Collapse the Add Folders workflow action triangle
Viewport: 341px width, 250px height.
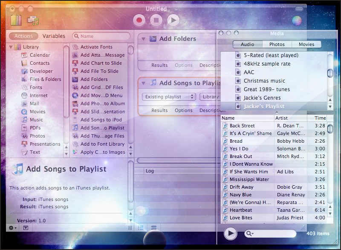143,39
